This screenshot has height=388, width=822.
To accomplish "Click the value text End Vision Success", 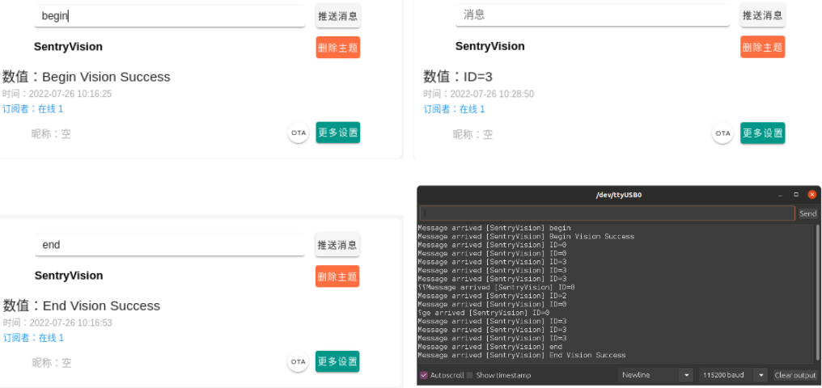I will [101, 306].
